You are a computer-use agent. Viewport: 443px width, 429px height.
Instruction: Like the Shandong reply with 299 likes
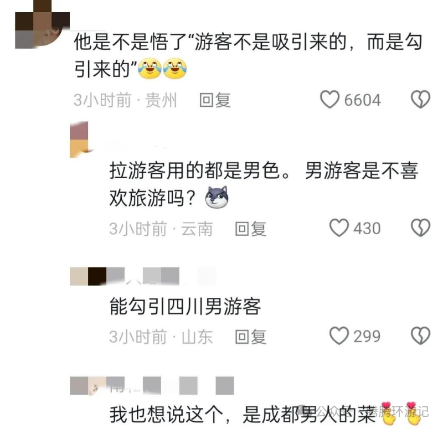click(339, 336)
